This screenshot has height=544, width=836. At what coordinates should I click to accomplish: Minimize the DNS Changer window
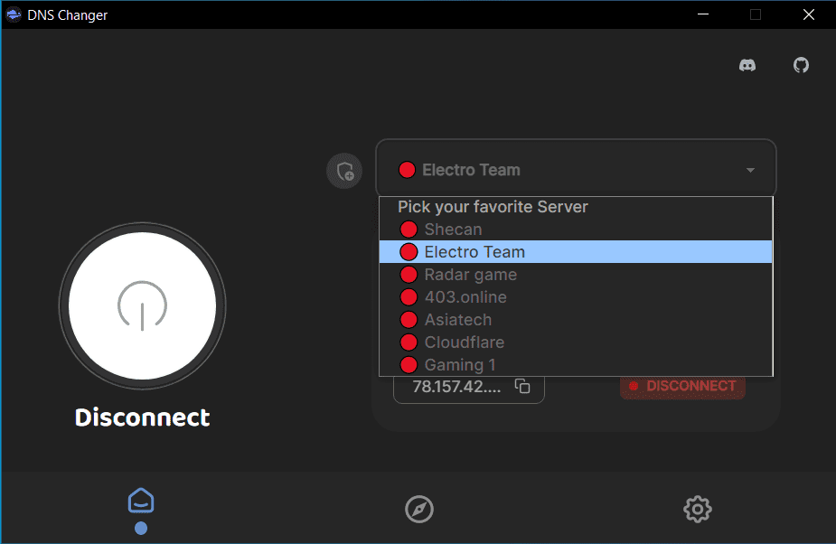tap(703, 14)
